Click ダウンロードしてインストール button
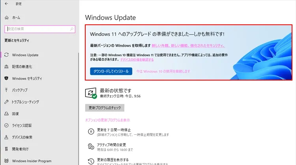Image resolution: width=296 pixels, height=165 pixels. 111,71
